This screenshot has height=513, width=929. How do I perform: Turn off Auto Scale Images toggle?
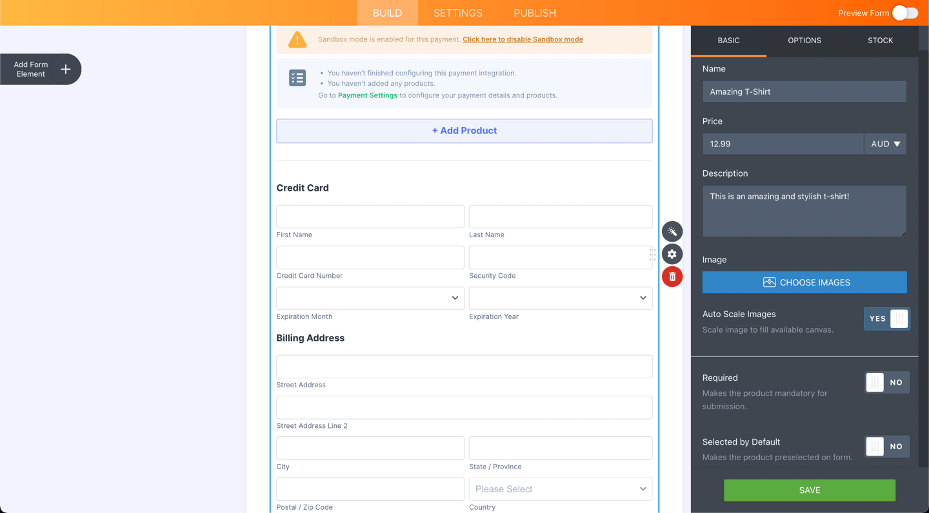click(887, 318)
